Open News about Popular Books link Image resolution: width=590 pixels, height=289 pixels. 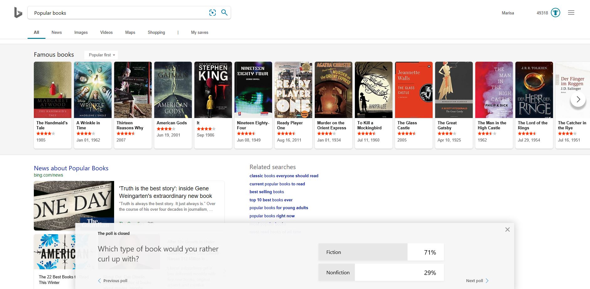click(x=71, y=168)
